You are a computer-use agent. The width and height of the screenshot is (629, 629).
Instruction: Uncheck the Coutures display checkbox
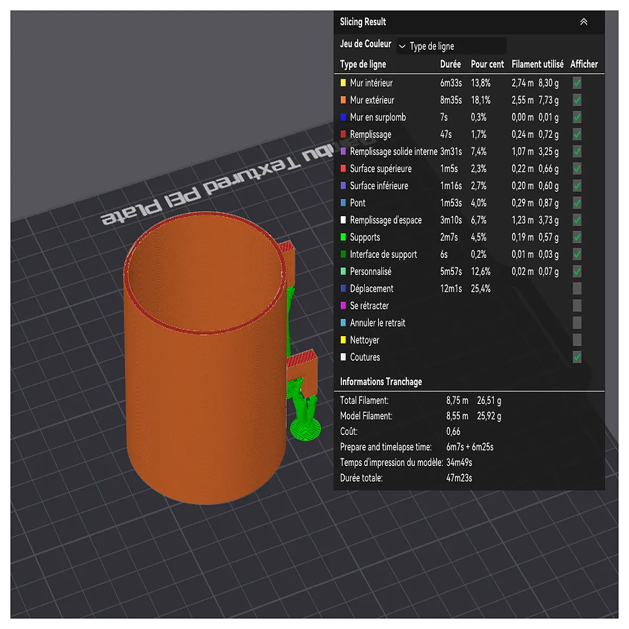click(x=577, y=357)
